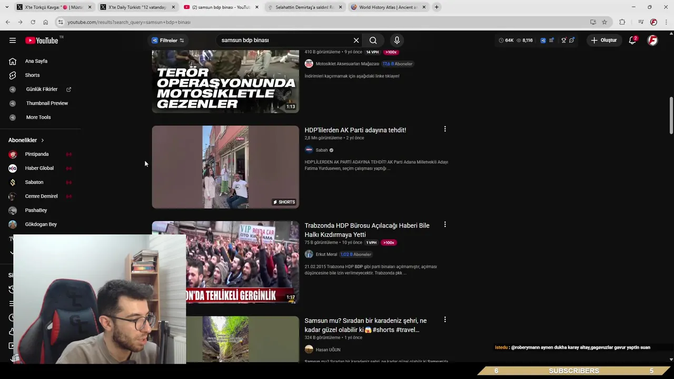
Task: Open the Motosiklet Aksesuarları Mağazası channel
Action: pos(347,64)
